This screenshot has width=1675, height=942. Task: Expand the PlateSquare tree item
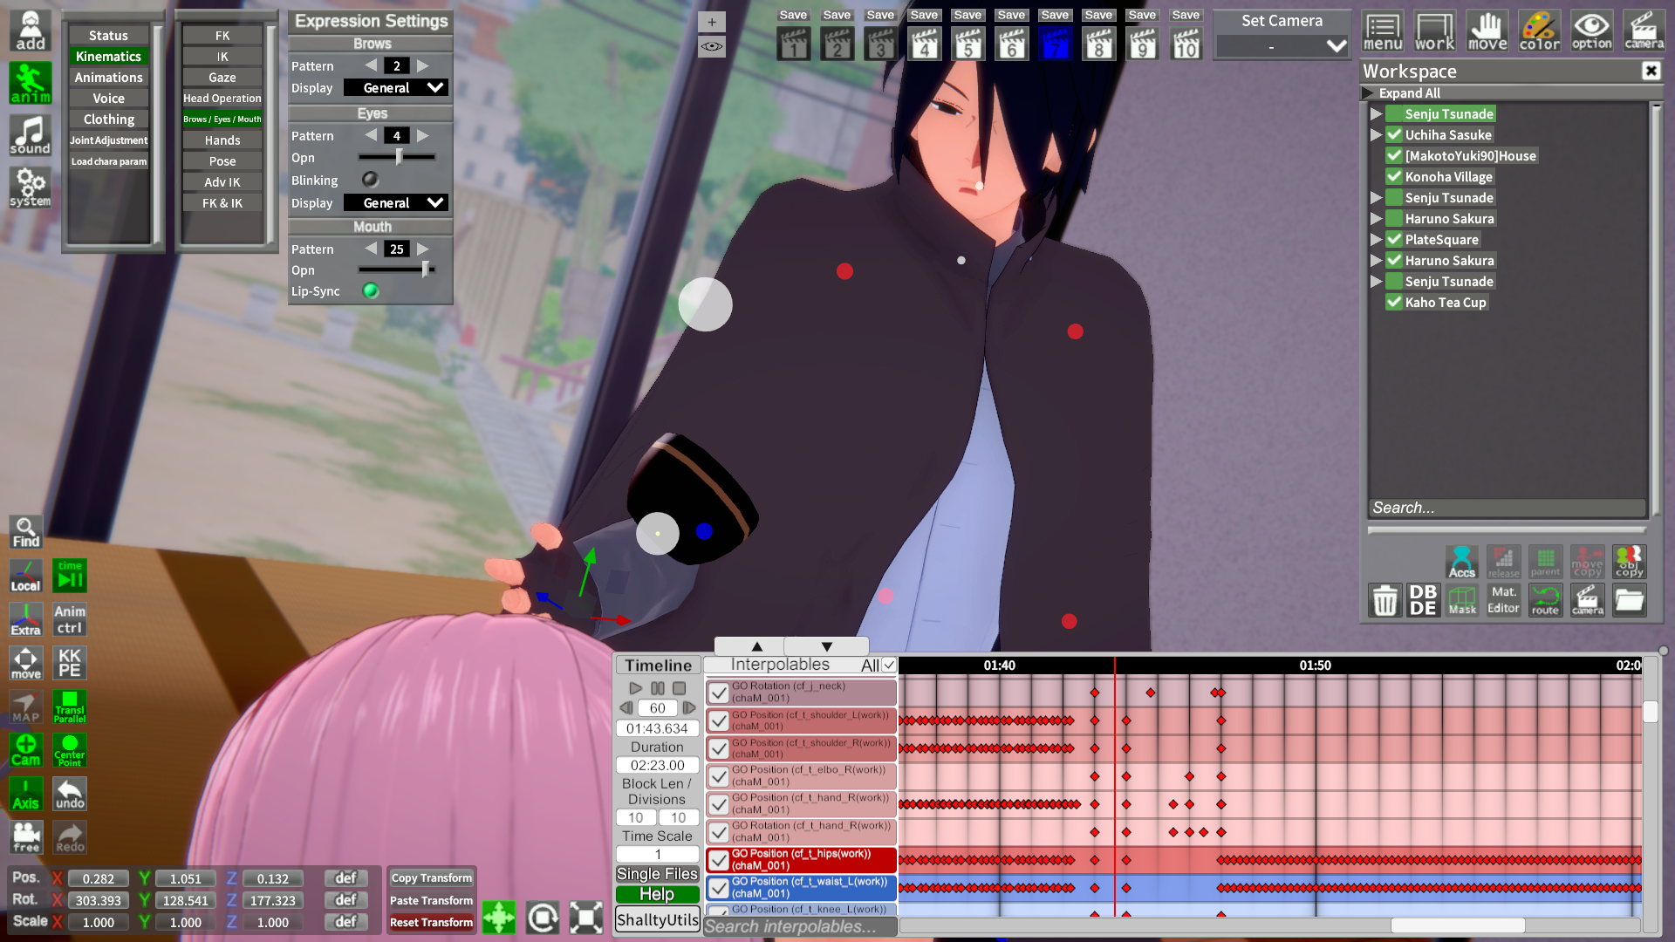pos(1376,239)
